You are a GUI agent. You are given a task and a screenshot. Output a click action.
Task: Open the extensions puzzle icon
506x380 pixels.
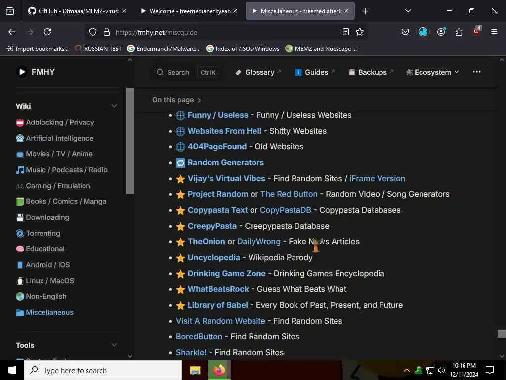[459, 32]
